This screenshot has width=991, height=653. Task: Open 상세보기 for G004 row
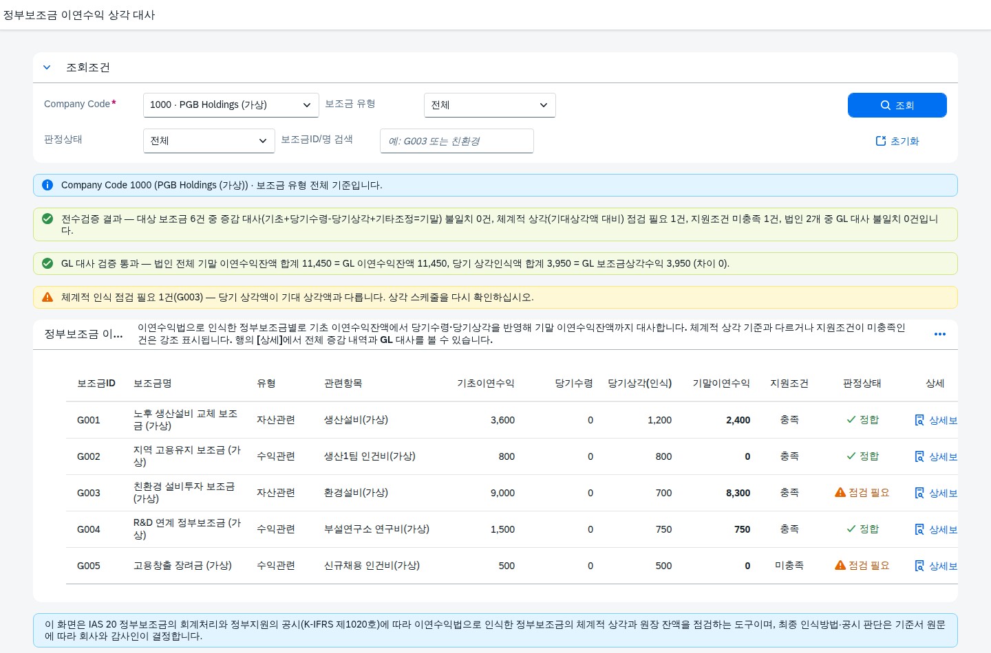[936, 529]
